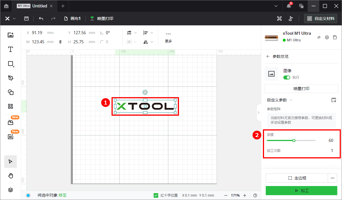Screen dimensions: 342x200
Task: Open the flip/mirror dropdown
Action: click(148, 42)
